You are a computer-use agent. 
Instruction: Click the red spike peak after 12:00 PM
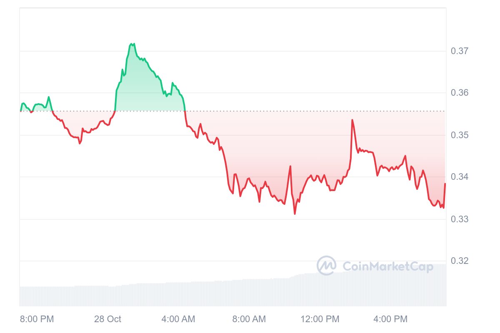point(352,120)
